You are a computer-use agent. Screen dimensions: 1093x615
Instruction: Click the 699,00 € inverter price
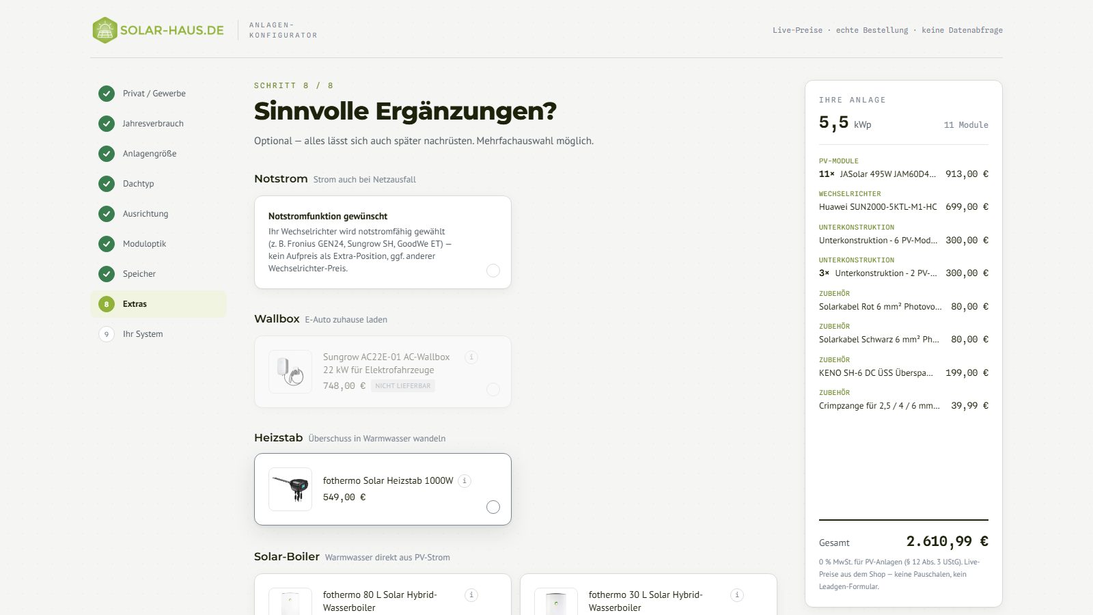tap(967, 207)
